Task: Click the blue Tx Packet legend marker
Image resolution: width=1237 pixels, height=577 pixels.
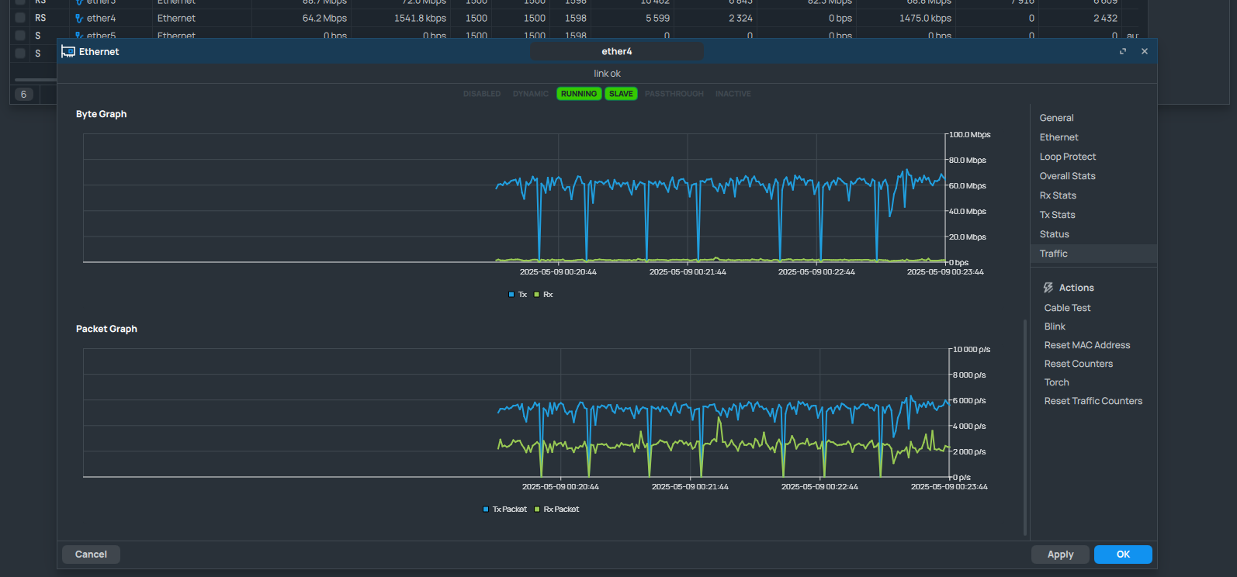Action: coord(486,510)
